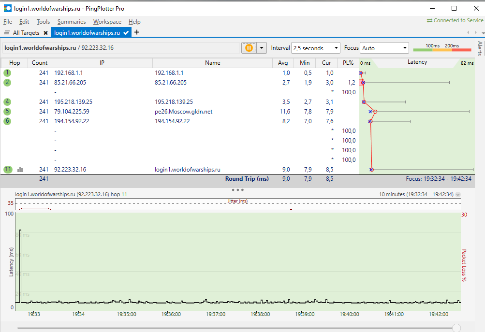Open the Interval 2,5 seconds dropdown
This screenshot has width=485, height=332.
point(315,48)
